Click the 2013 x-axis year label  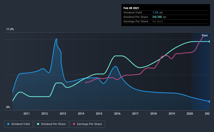(x=63, y=114)
